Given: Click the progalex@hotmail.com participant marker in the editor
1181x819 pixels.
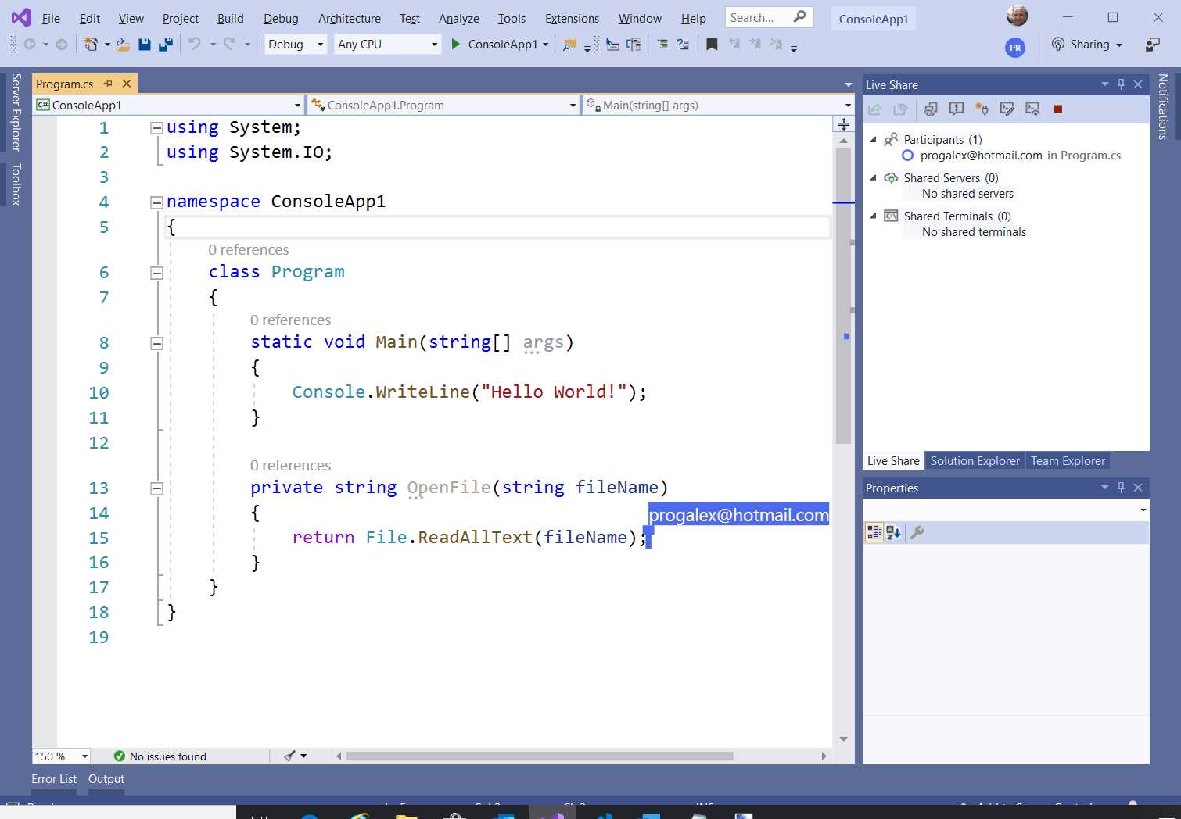Looking at the screenshot, I should [x=738, y=514].
